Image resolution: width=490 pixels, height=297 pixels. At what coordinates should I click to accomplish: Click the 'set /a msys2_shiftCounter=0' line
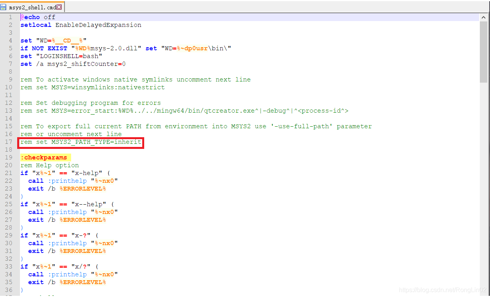pos(73,64)
